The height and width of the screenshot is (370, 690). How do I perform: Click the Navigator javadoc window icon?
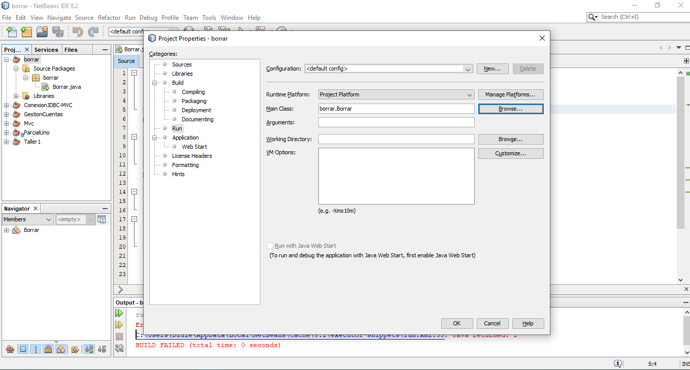[102, 219]
